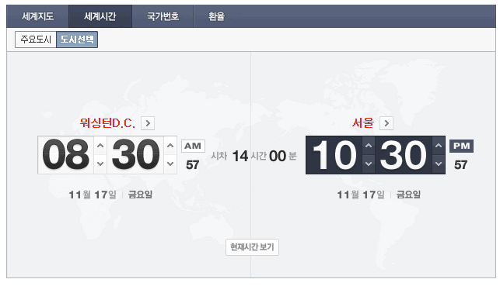Click the 30 minute display for Seoul
This screenshot has width=500, height=286.
pyautogui.click(x=404, y=155)
